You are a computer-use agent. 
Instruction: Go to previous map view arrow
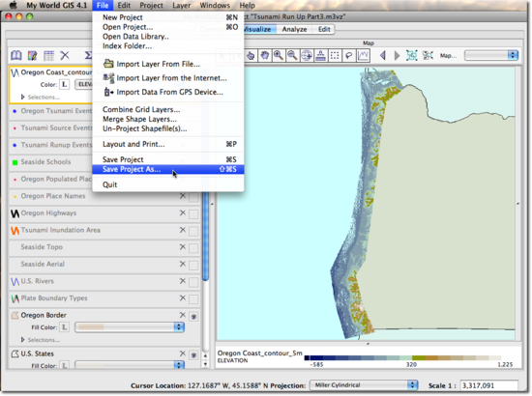click(383, 55)
